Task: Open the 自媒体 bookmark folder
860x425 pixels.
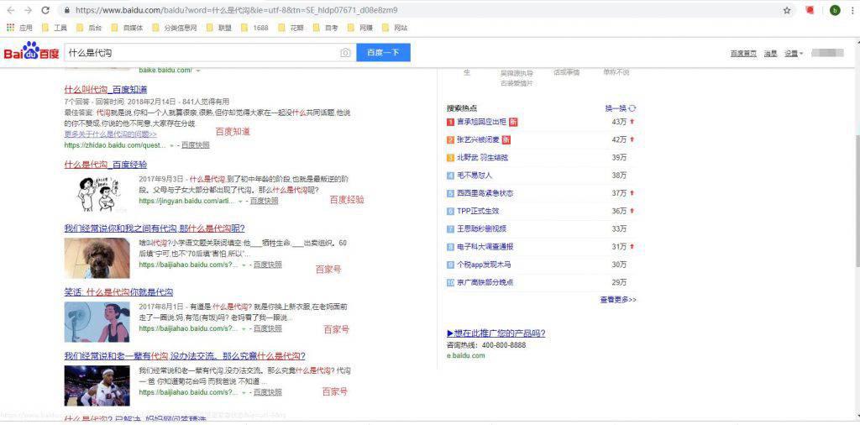Action: (127, 28)
